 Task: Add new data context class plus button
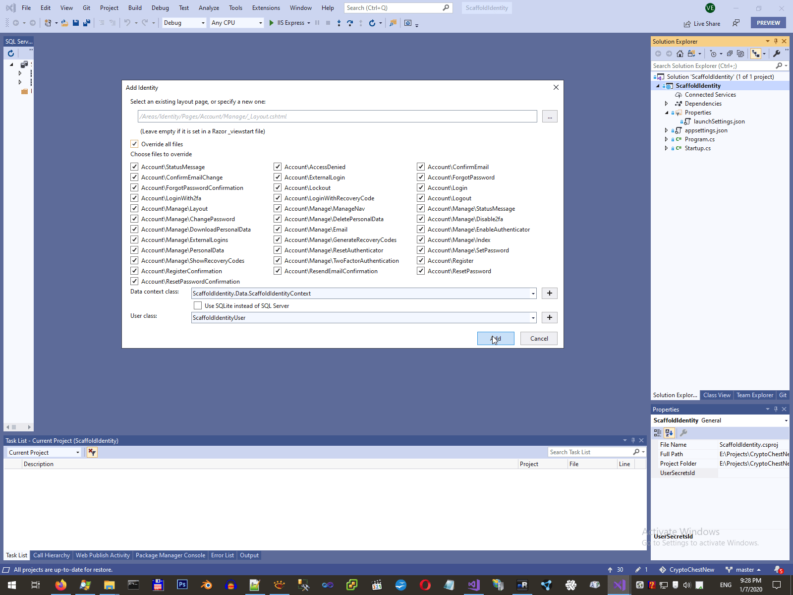[x=550, y=293]
